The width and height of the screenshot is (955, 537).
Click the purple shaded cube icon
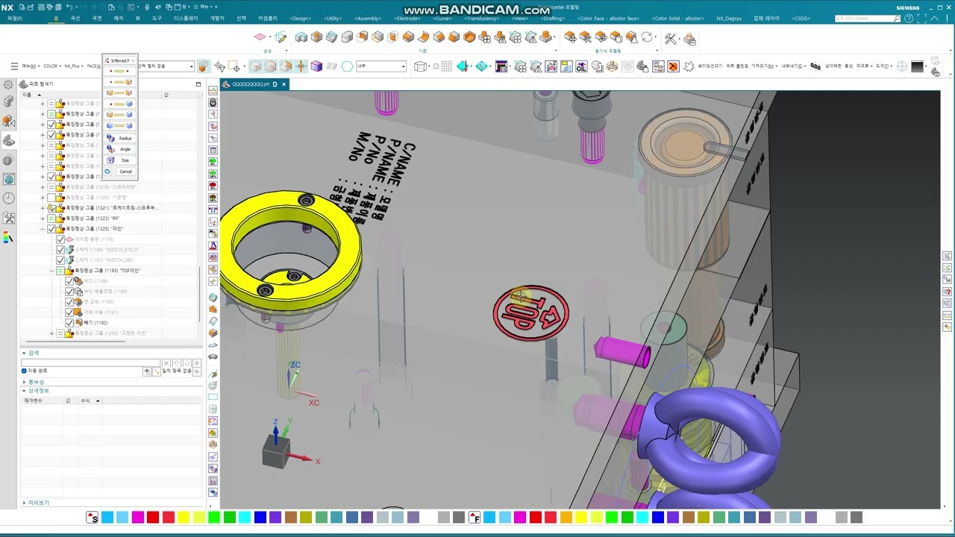(316, 66)
